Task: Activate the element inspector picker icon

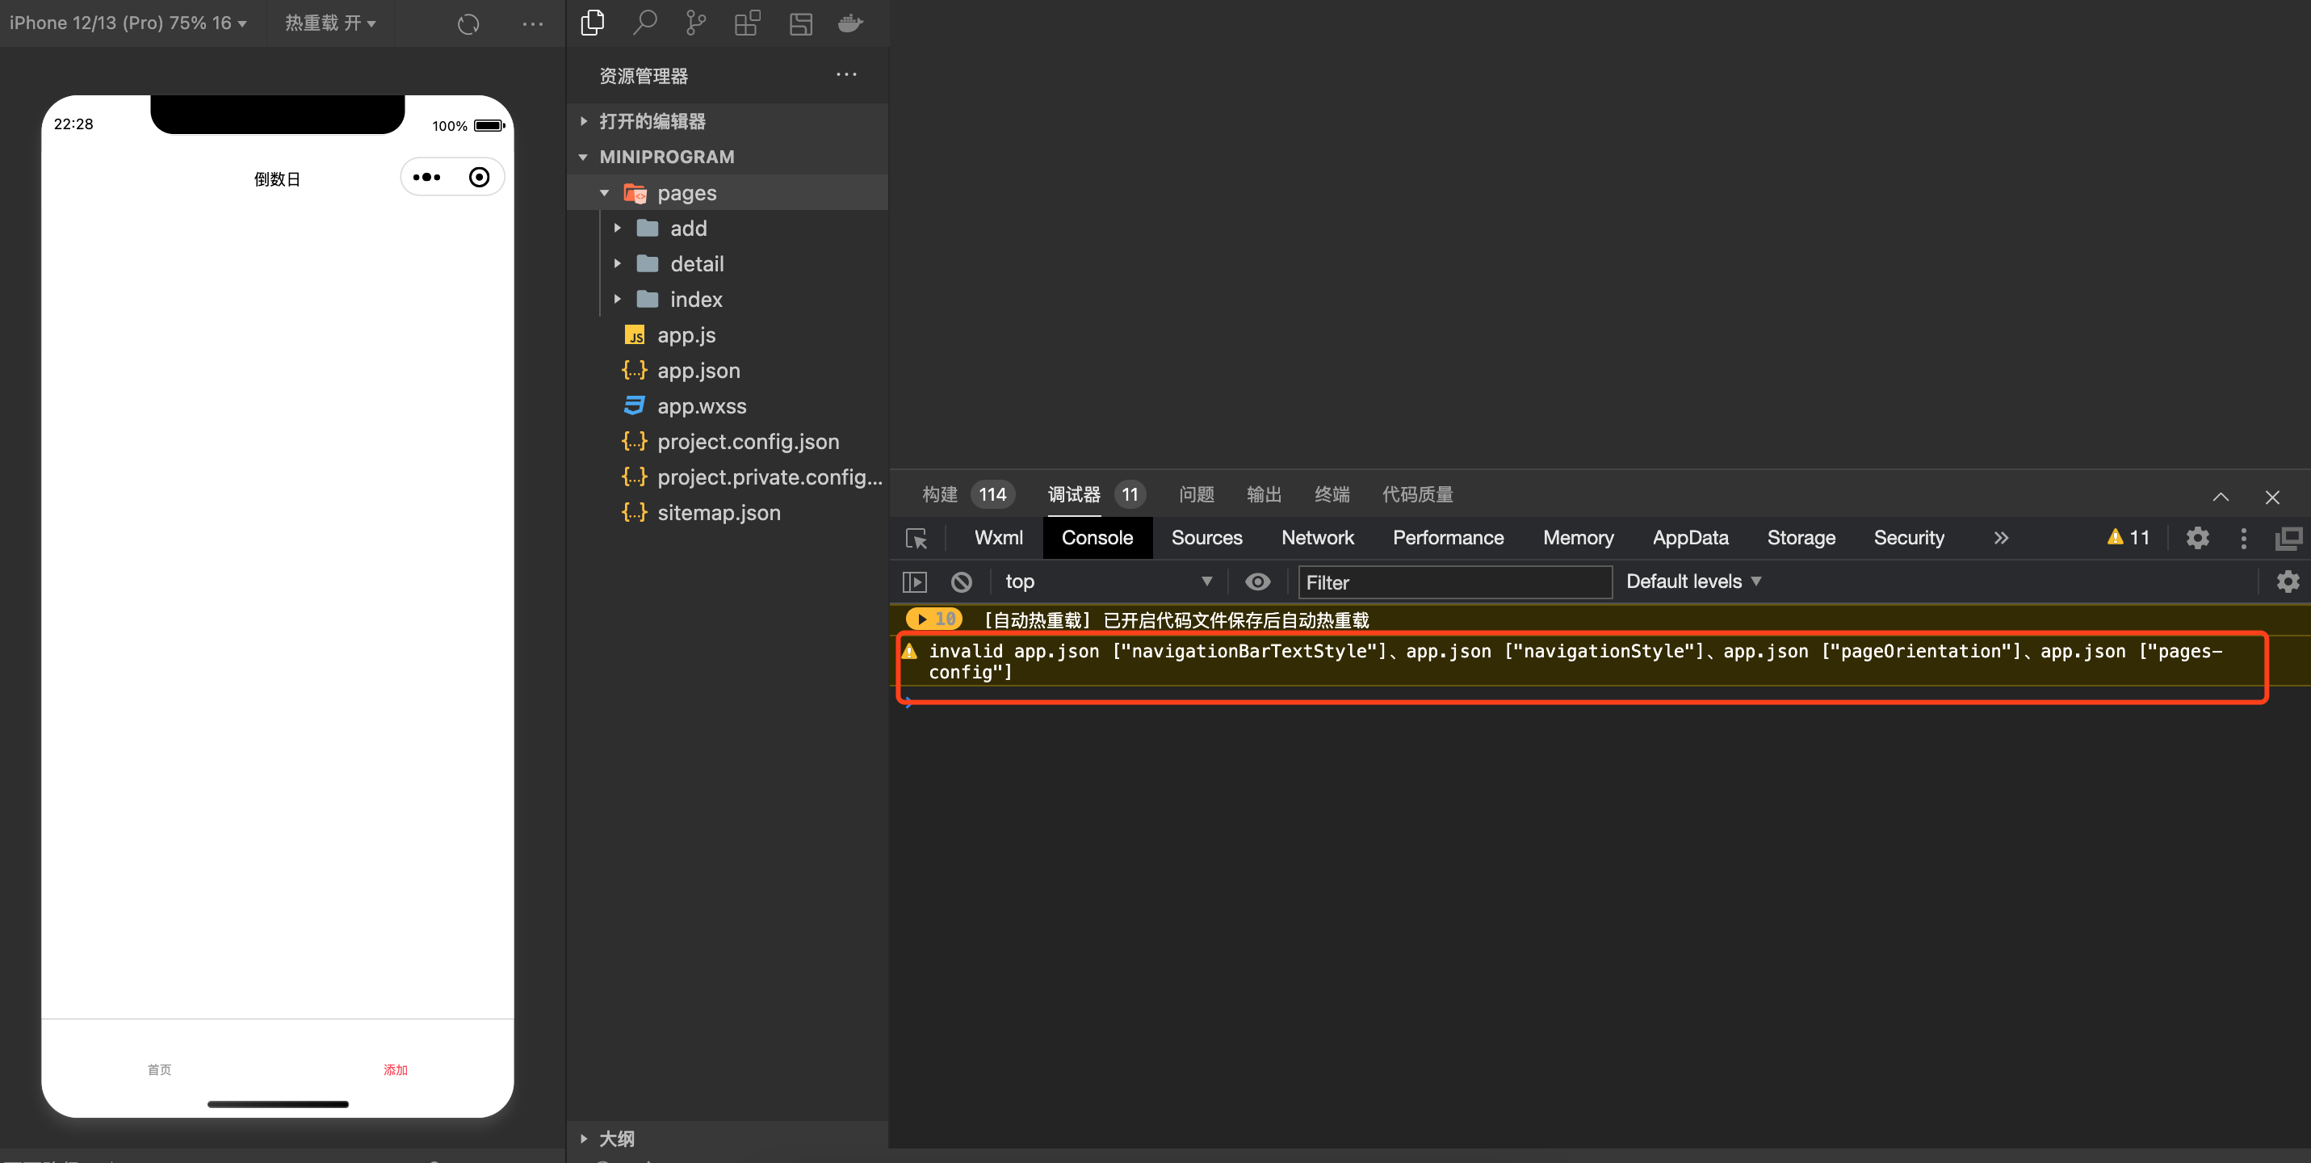Action: (x=916, y=538)
